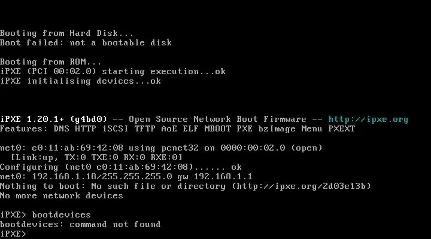Click the net0 MAC address c0:11:ab:69:42:08
431x239 pixels.
(77, 148)
